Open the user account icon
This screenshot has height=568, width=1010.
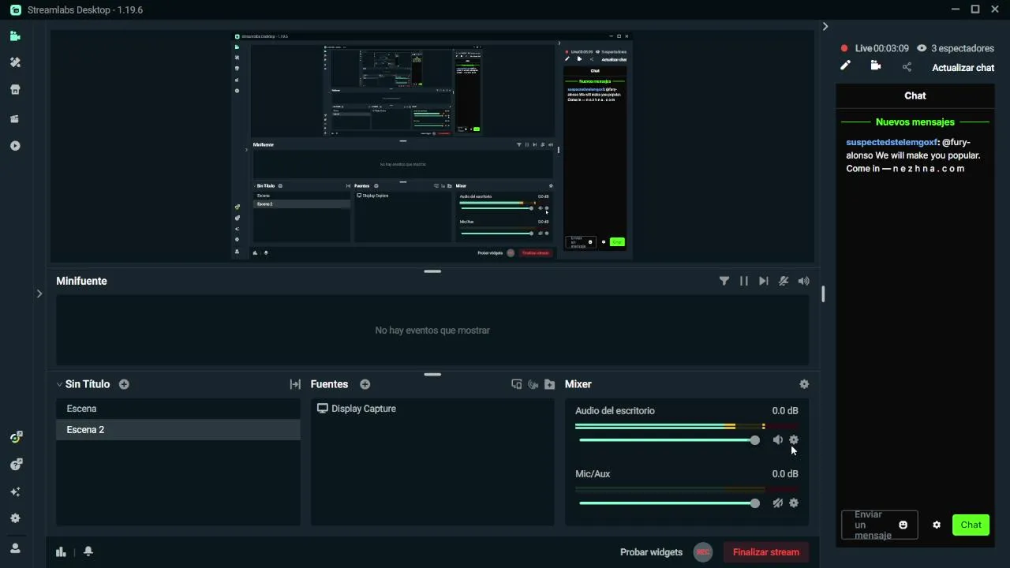click(15, 547)
